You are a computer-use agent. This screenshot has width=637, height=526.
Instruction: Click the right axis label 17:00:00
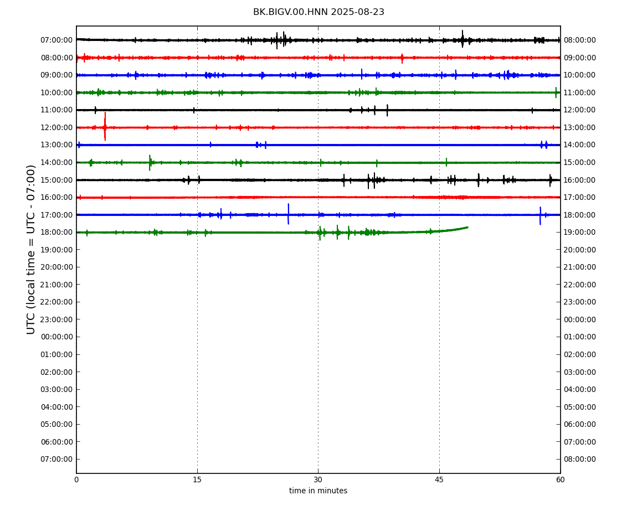[580, 198]
